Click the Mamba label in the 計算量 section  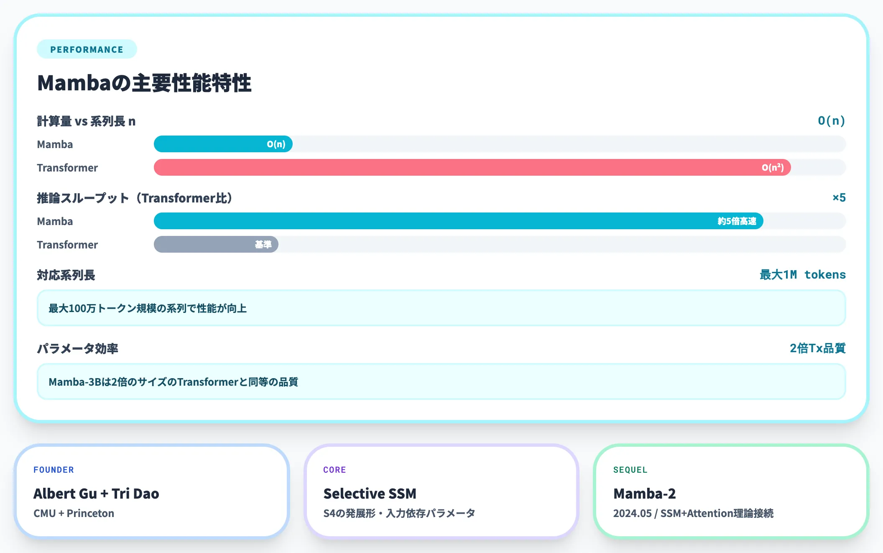tap(55, 144)
